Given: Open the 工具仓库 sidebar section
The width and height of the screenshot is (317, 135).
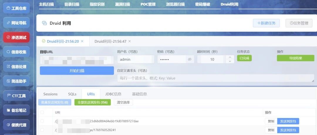Looking at the screenshot, I should pyautogui.click(x=16, y=8).
